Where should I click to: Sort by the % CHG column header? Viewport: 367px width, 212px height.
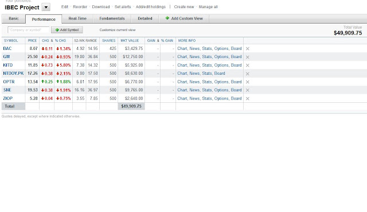(x=60, y=41)
